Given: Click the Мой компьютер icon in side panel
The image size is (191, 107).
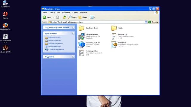Looking at the screenshot, I should pos(47,46).
